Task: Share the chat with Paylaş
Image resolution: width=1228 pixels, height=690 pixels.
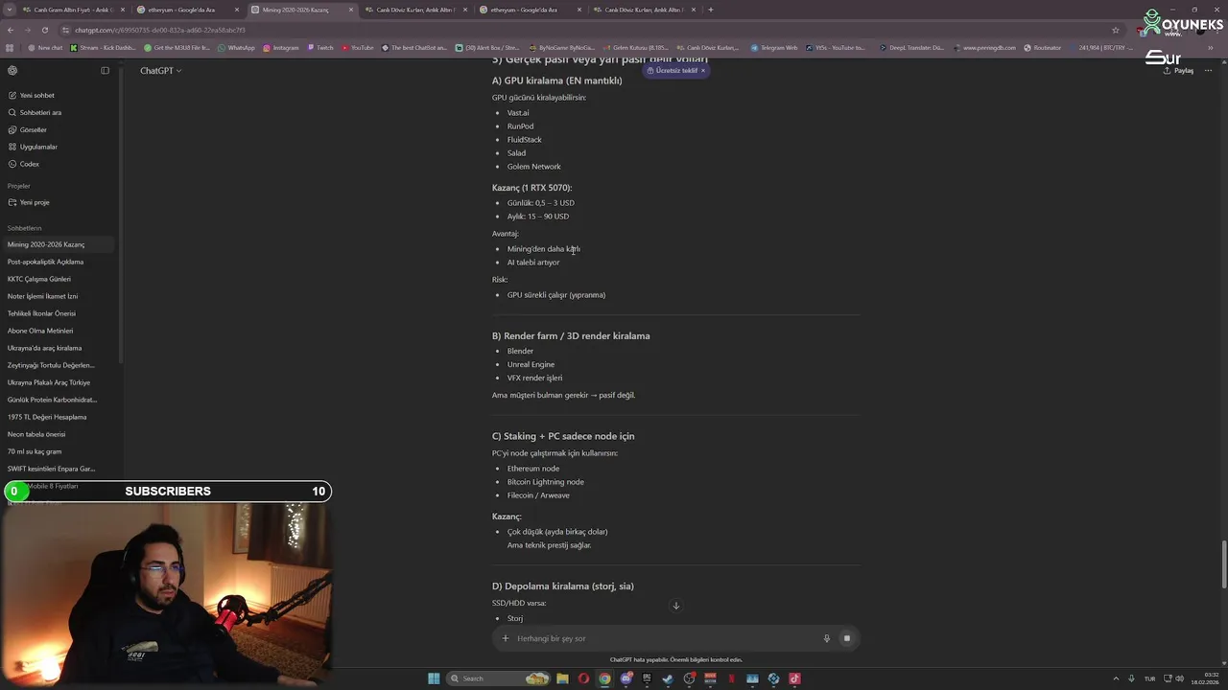Action: point(1179,71)
